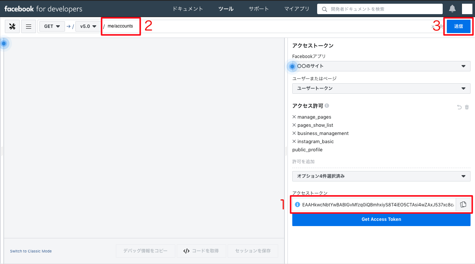Click the undo arrow above the permissions list
This screenshot has height=264, width=475.
459,107
